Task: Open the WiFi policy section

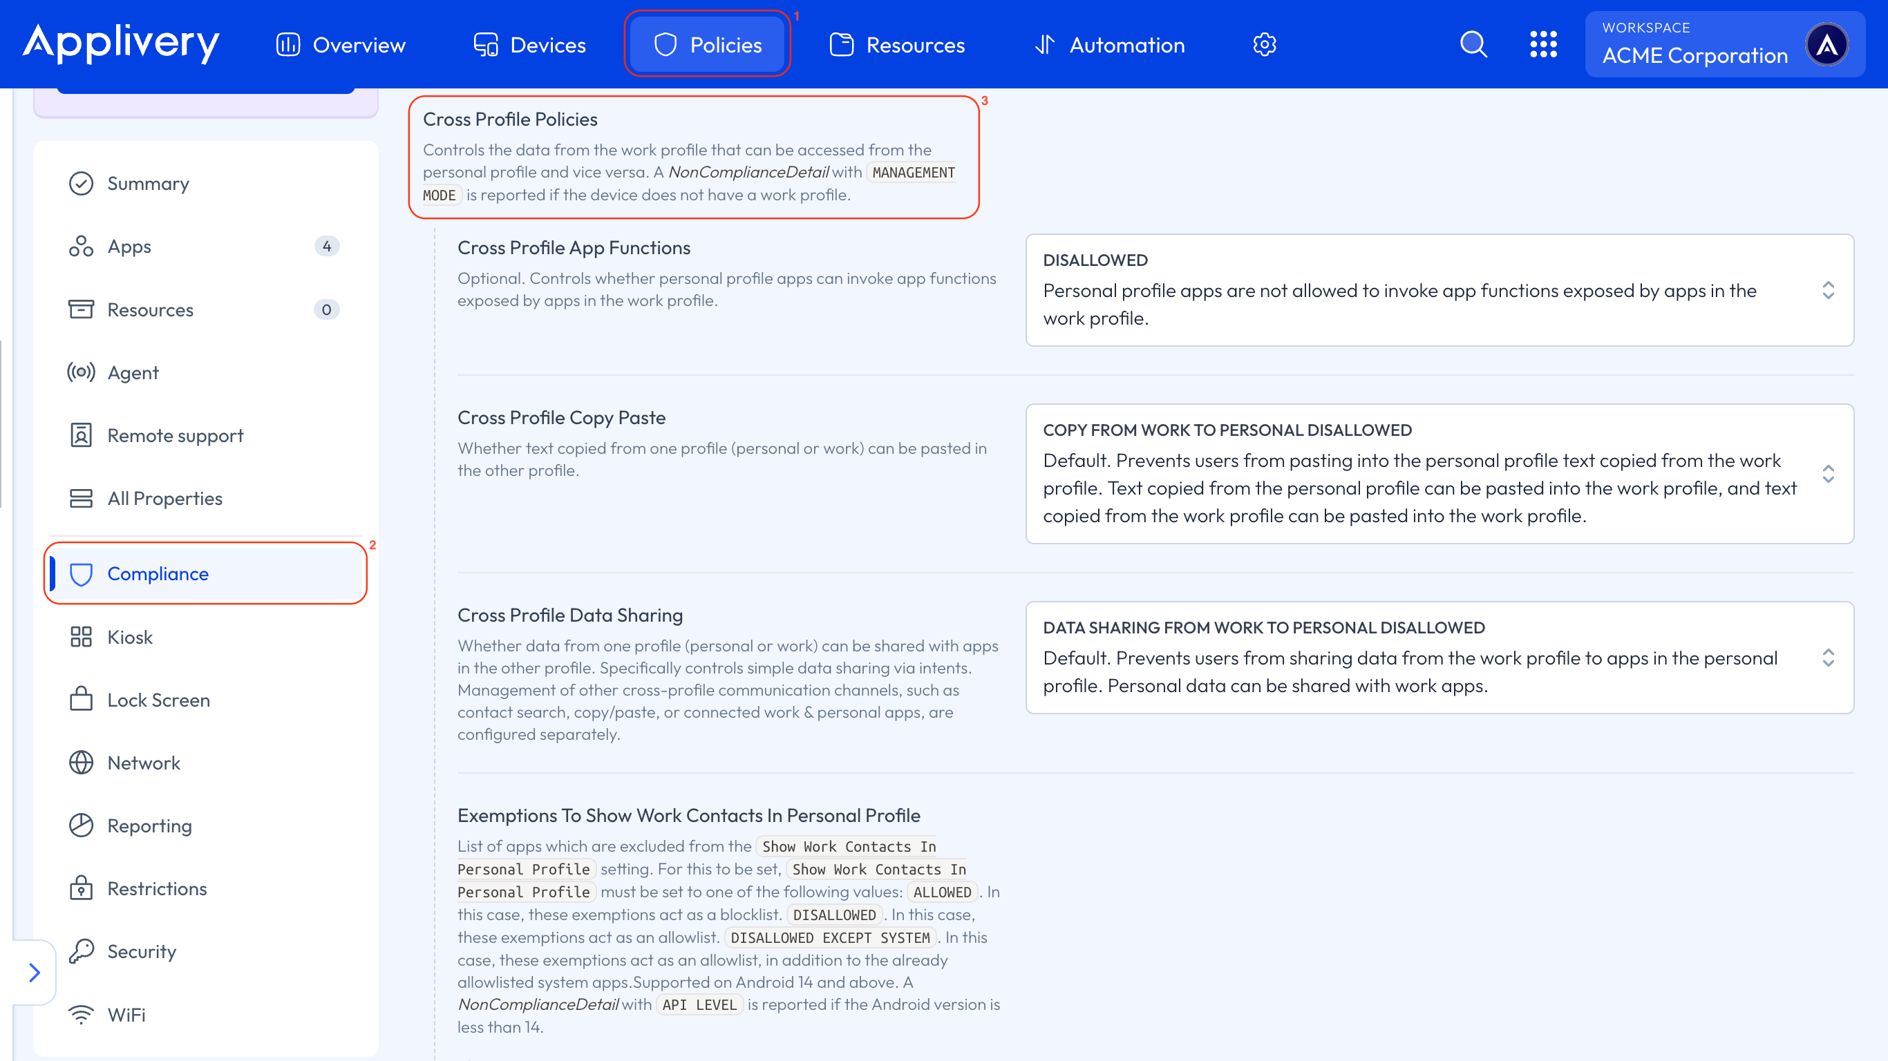Action: point(126,1014)
